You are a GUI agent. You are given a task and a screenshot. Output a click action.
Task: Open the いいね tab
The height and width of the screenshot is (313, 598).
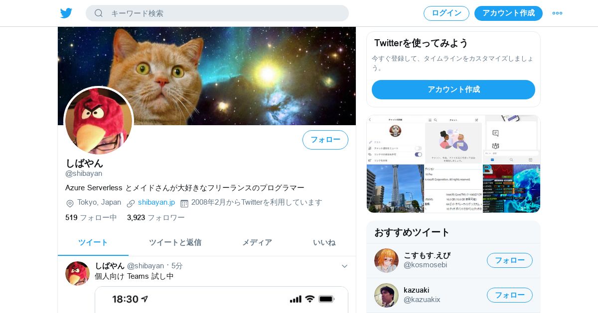pyautogui.click(x=324, y=242)
